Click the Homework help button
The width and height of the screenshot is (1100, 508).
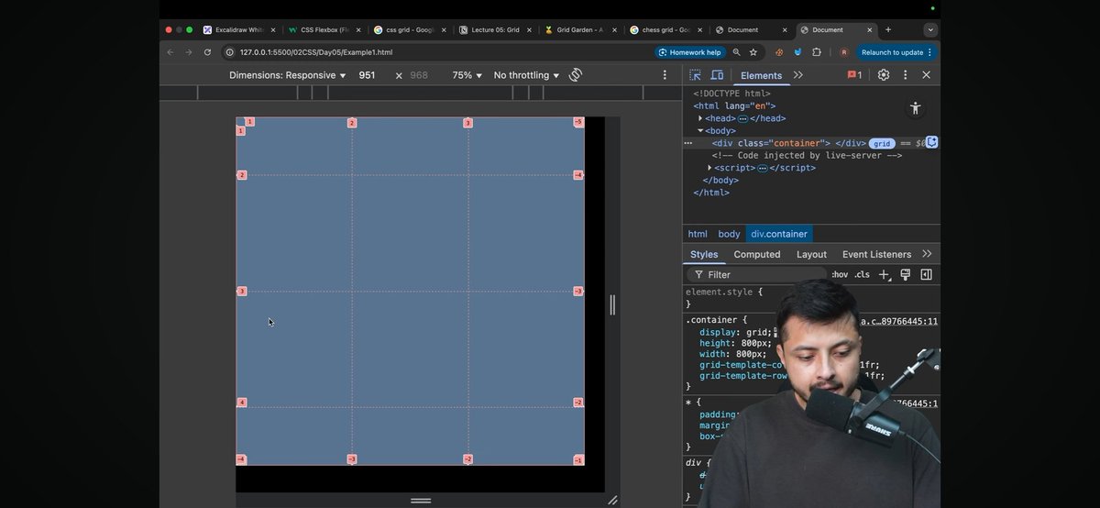(x=691, y=52)
